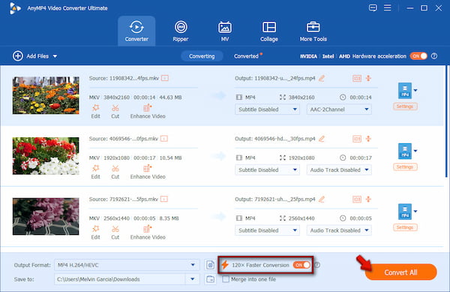Open compress icon for 11908342 output
This screenshot has width=450, height=292.
click(368, 78)
